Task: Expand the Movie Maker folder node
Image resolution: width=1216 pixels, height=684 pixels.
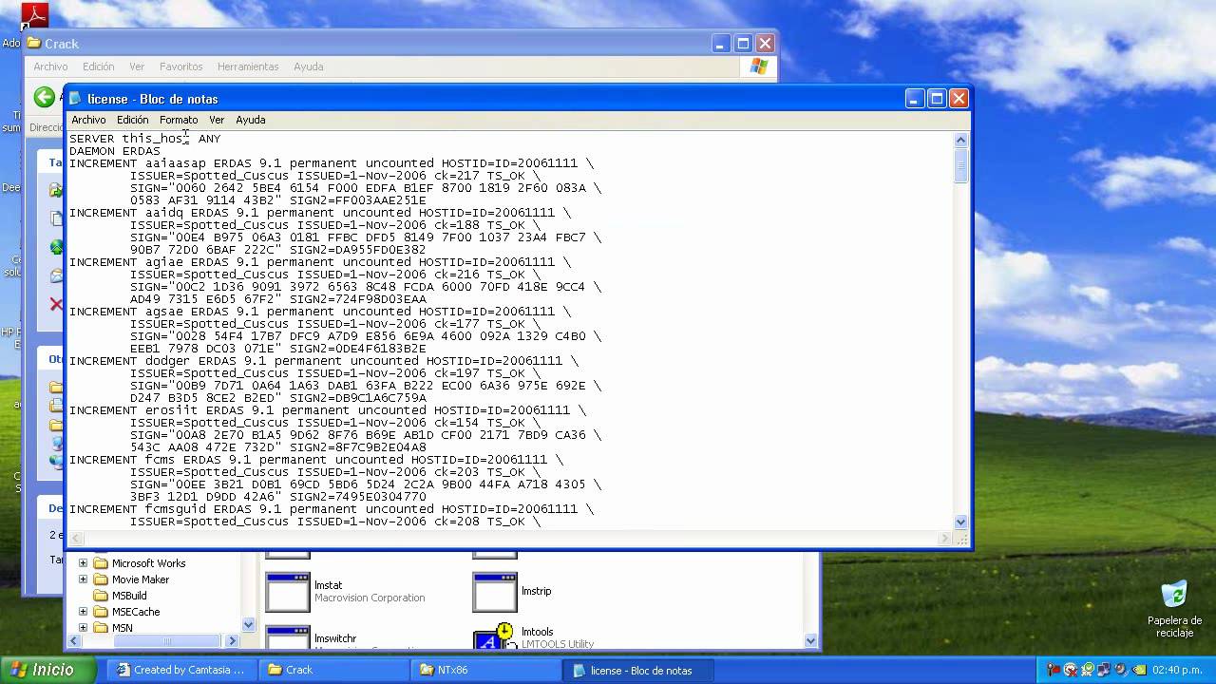Action: [83, 579]
